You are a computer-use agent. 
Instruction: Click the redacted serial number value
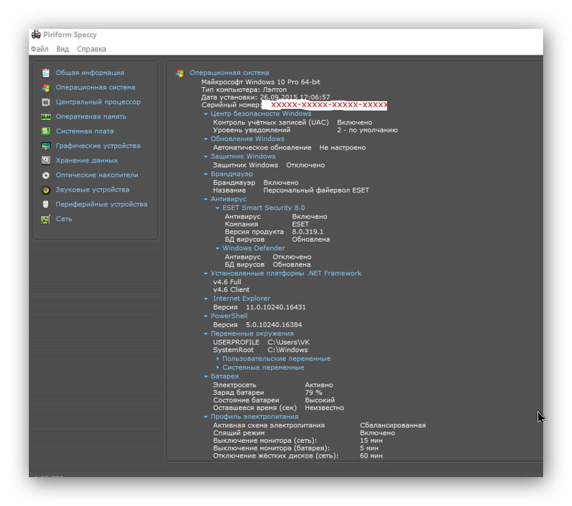point(325,105)
